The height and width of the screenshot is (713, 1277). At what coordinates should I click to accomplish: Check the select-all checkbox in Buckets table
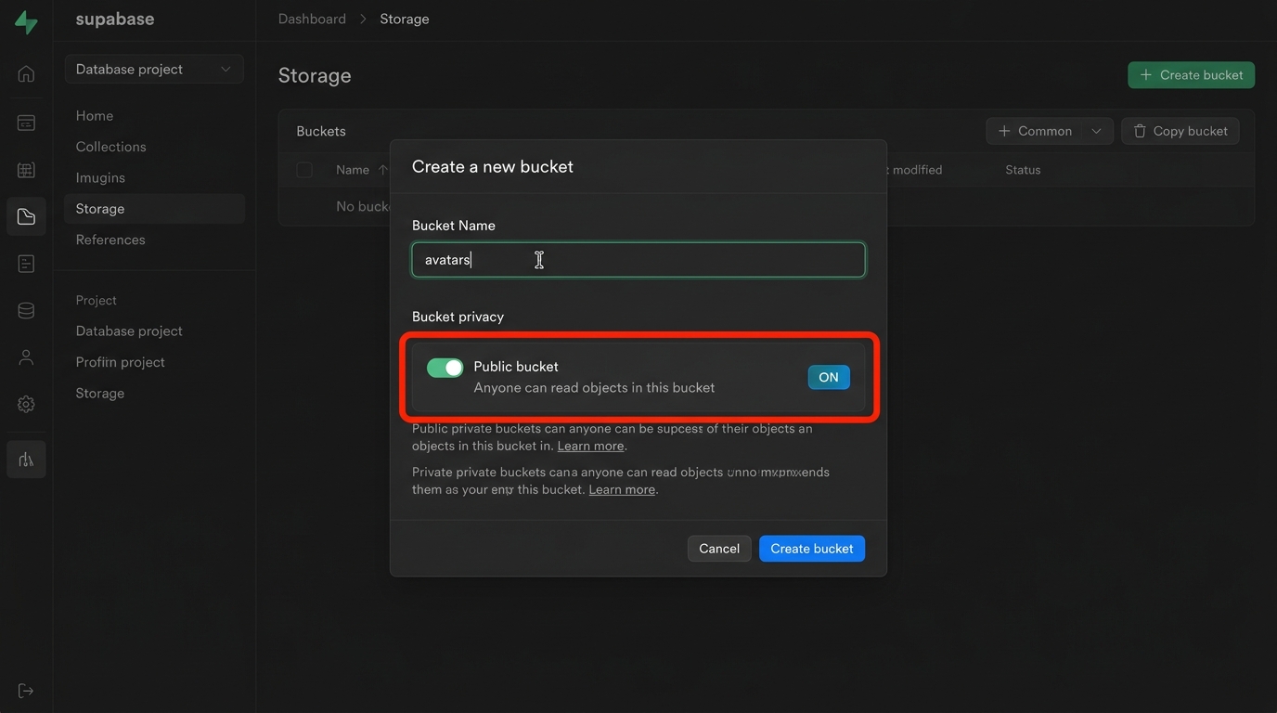coord(304,170)
